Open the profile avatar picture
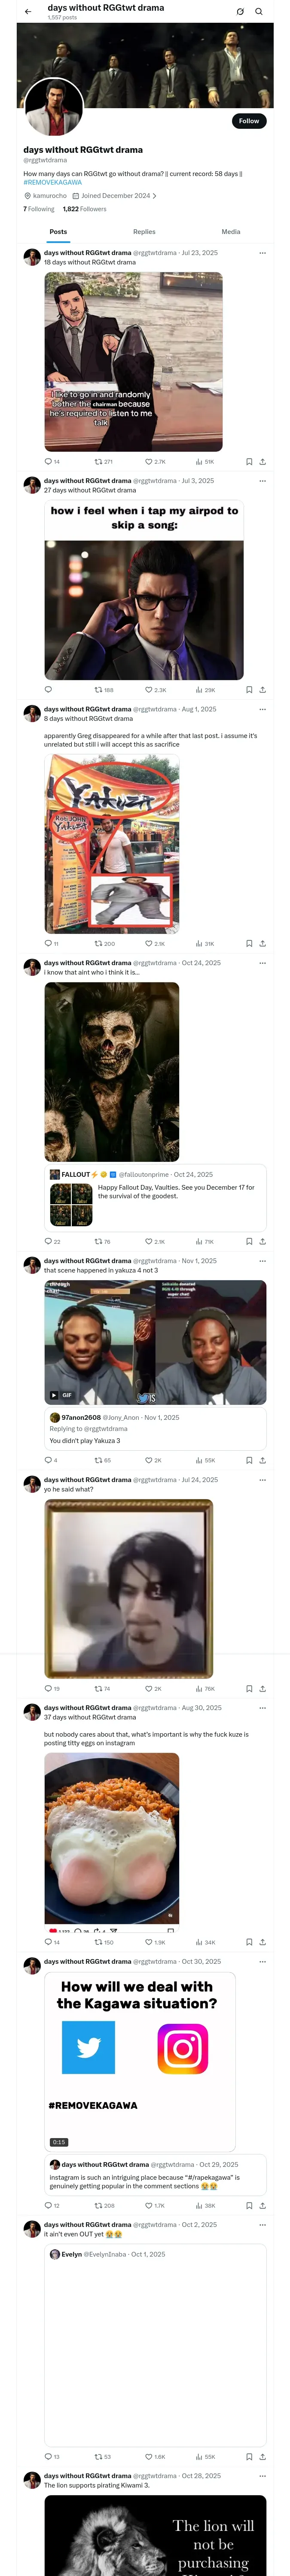Viewport: 290px width, 2576px height. [x=53, y=107]
